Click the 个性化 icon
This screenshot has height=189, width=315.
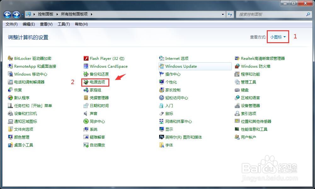tap(162, 82)
